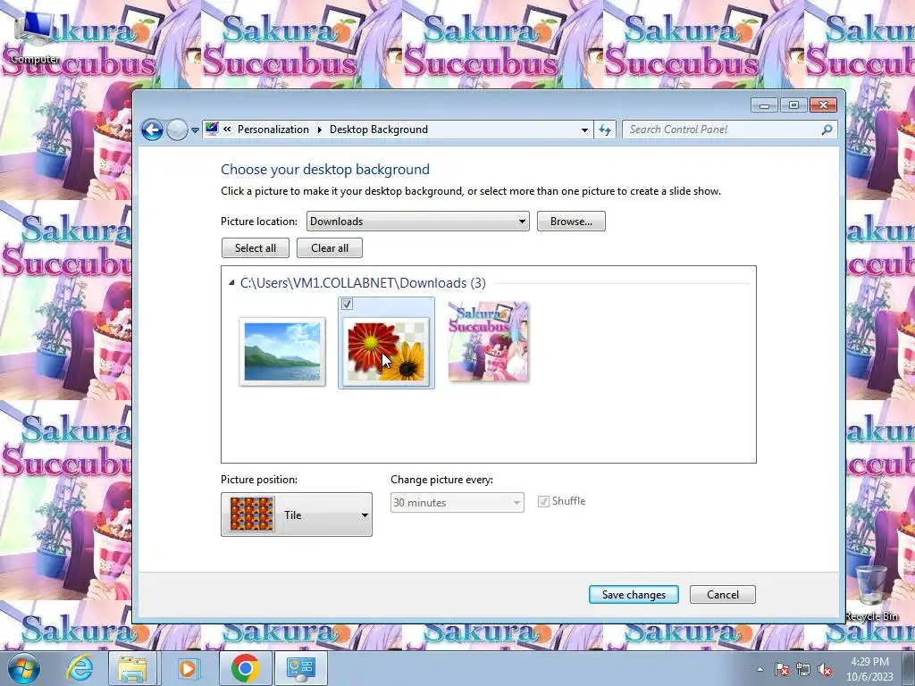Click the double chevron in breadcrumb

coord(227,130)
